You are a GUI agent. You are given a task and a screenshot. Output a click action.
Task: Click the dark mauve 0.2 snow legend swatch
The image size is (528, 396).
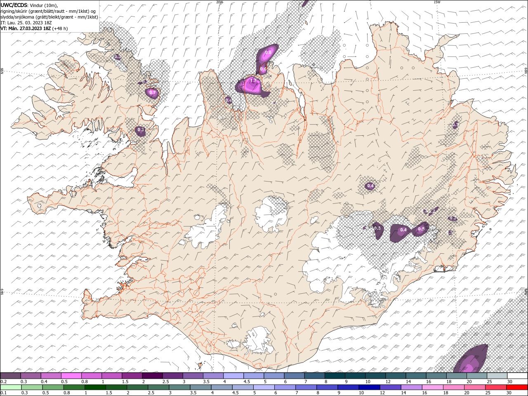click(10, 376)
